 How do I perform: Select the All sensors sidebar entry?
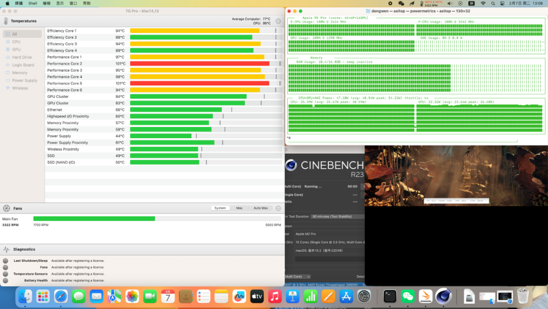15,34
